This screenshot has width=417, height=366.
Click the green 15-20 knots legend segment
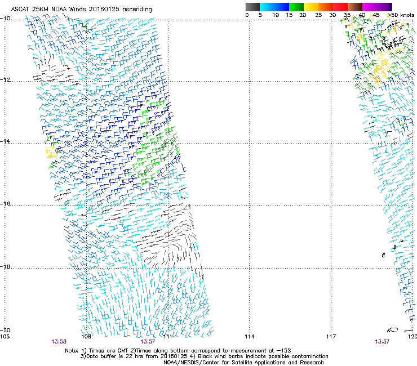(296, 7)
